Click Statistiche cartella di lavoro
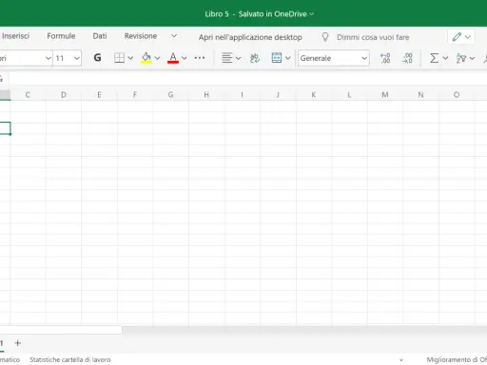Image resolution: width=487 pixels, height=365 pixels. coord(70,359)
